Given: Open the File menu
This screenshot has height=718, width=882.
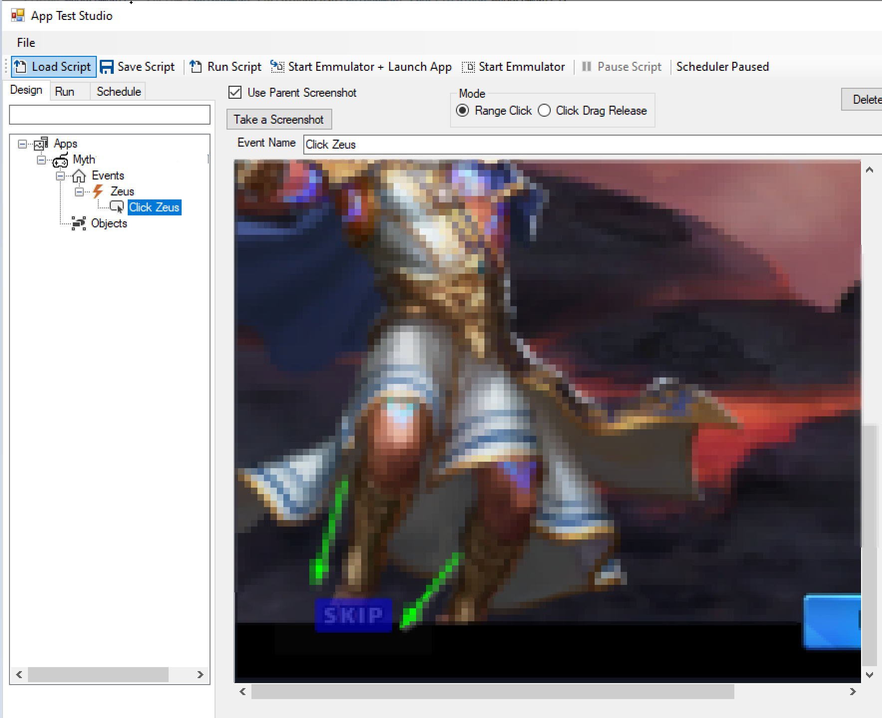Looking at the screenshot, I should (x=26, y=43).
